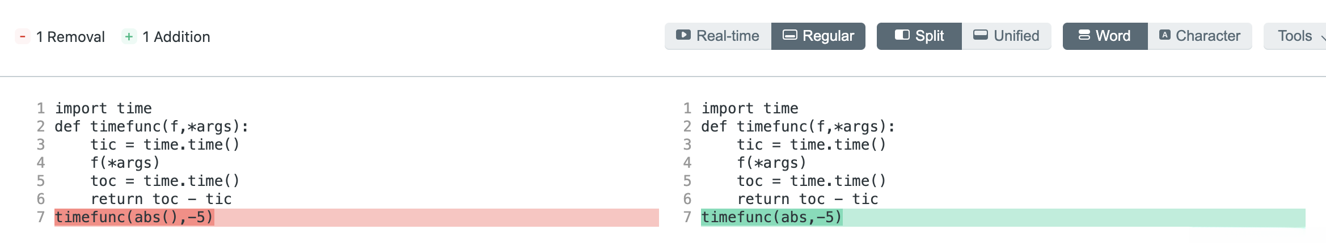Click the Word diff icon
The image size is (1326, 246).
tap(1084, 35)
